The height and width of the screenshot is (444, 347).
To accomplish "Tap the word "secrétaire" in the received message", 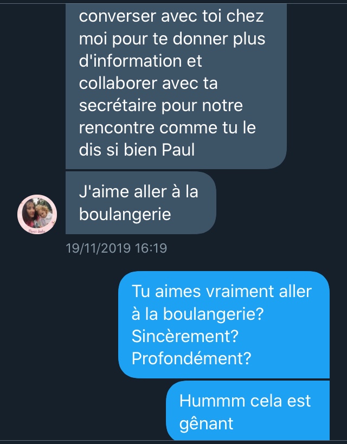I will [118, 105].
